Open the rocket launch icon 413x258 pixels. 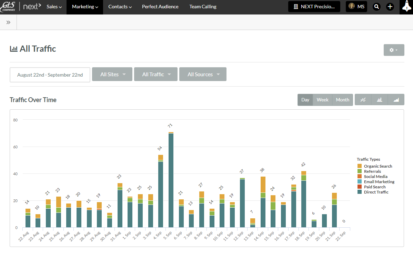coord(406,7)
